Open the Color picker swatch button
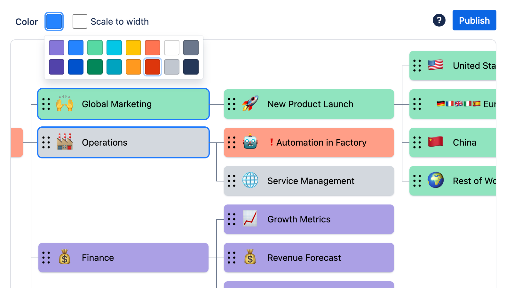506x288 pixels. (54, 21)
